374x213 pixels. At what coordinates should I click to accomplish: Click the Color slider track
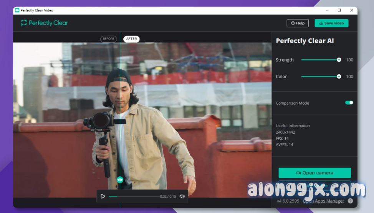(x=319, y=77)
